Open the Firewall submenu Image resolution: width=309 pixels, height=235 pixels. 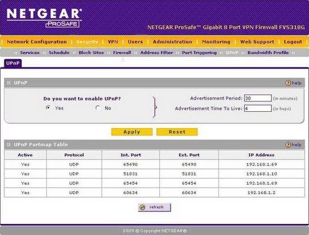(122, 53)
